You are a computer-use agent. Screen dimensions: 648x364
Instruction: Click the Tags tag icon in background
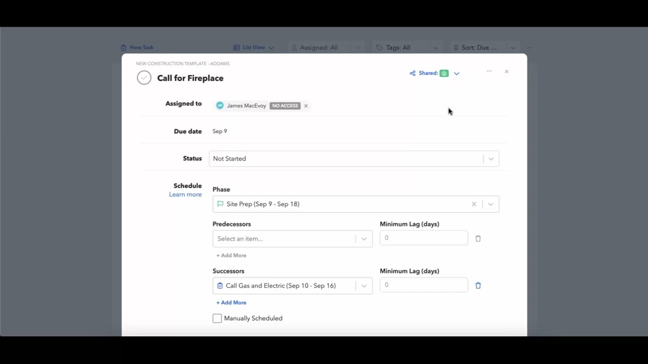[379, 48]
